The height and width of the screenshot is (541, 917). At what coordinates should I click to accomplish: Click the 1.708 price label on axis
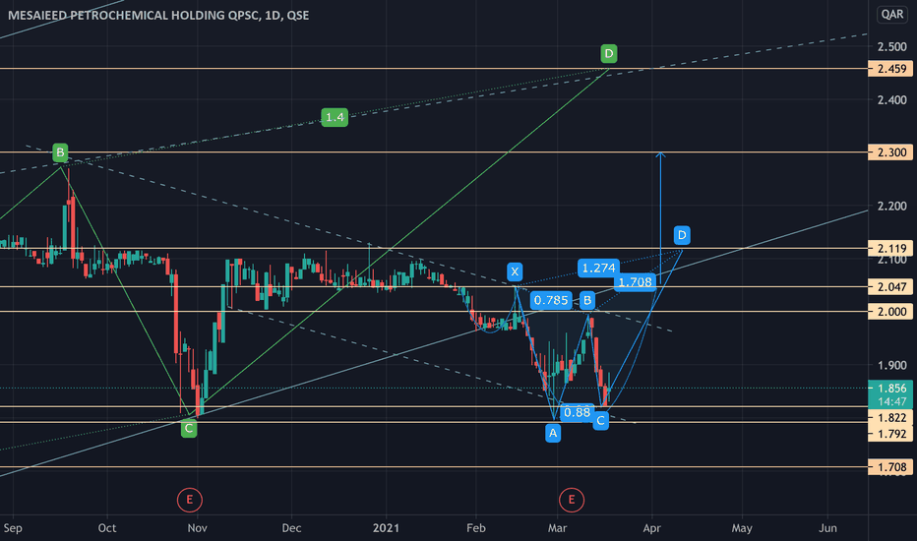point(890,466)
